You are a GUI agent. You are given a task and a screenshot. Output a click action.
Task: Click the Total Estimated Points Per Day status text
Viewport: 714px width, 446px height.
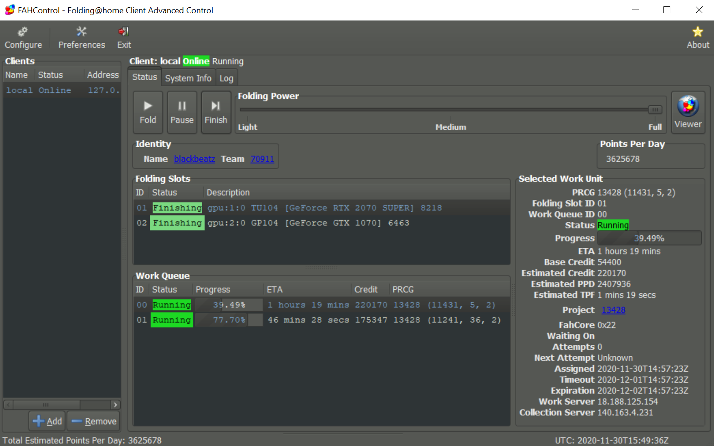[x=82, y=441]
